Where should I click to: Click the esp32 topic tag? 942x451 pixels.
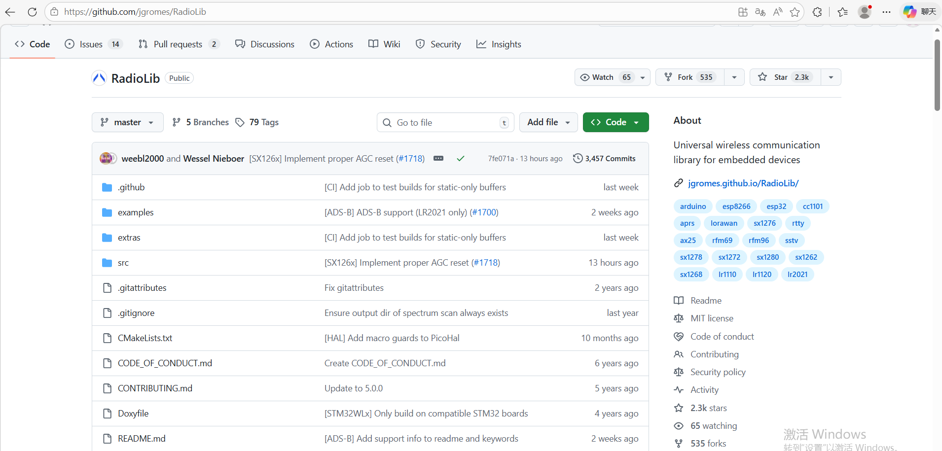click(776, 207)
